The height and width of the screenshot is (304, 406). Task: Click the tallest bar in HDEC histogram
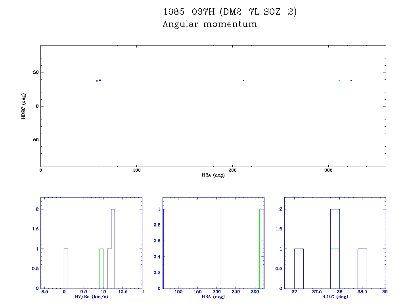click(335, 230)
